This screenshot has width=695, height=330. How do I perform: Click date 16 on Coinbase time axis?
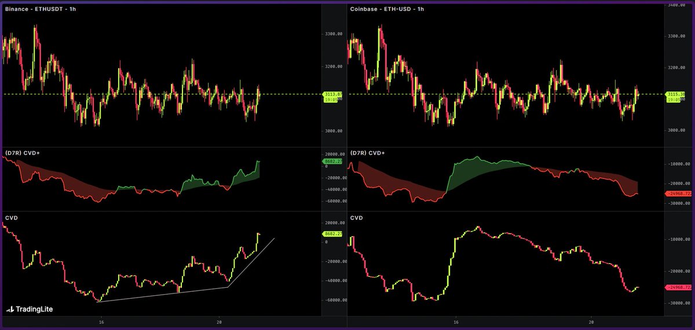pyautogui.click(x=456, y=321)
